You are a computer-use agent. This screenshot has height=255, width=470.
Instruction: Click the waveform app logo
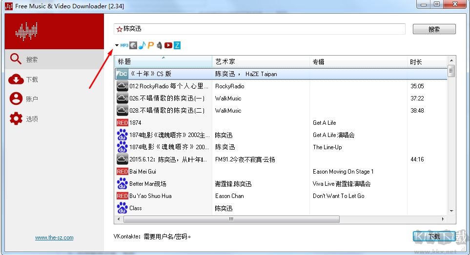pyautogui.click(x=26, y=31)
